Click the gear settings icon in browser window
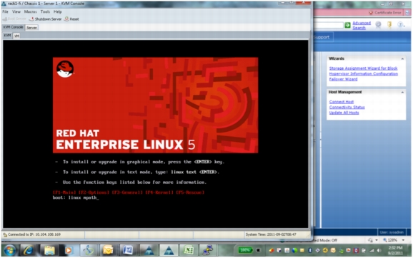 378,25
